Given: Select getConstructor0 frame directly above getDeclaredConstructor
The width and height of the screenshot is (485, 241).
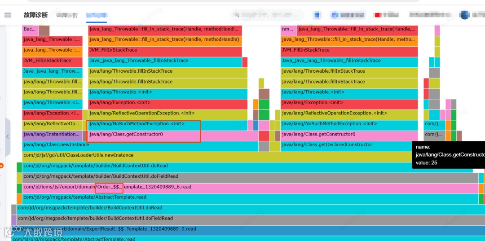Looking at the screenshot, I should [x=349, y=136].
